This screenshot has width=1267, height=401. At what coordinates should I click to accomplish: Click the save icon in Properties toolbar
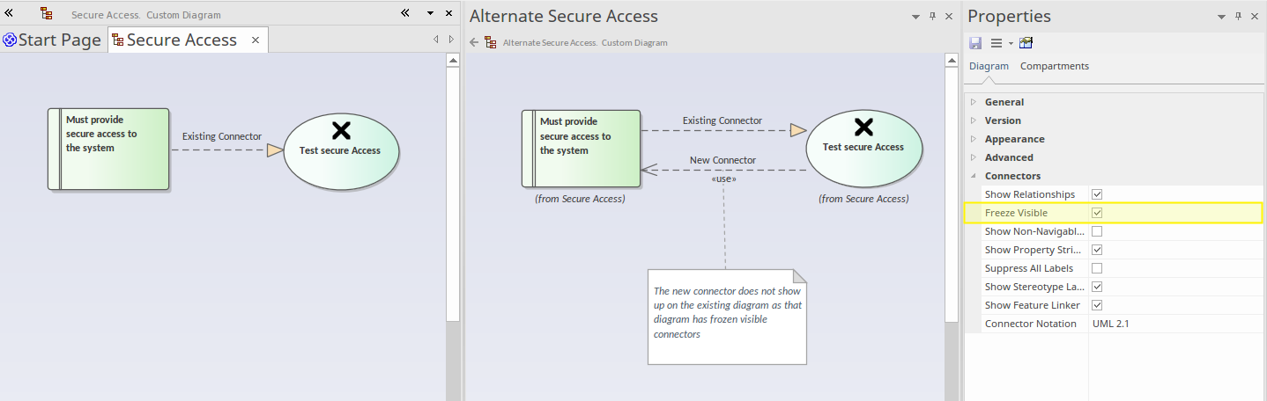tap(975, 43)
